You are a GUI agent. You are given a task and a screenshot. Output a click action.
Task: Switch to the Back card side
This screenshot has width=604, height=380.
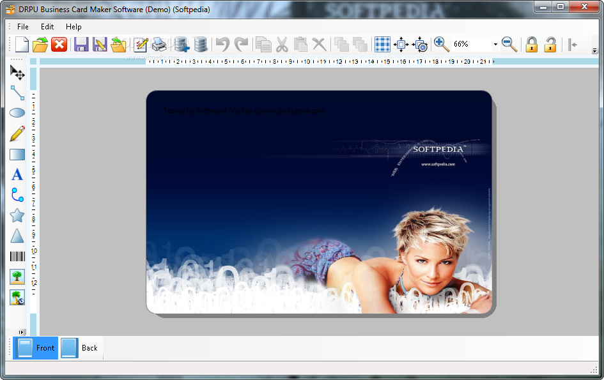[x=81, y=348]
